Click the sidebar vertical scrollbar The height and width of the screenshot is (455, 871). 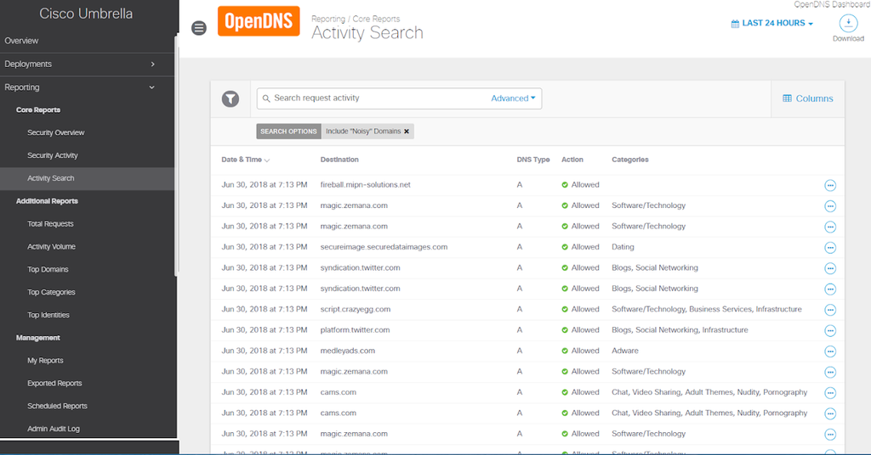click(177, 155)
